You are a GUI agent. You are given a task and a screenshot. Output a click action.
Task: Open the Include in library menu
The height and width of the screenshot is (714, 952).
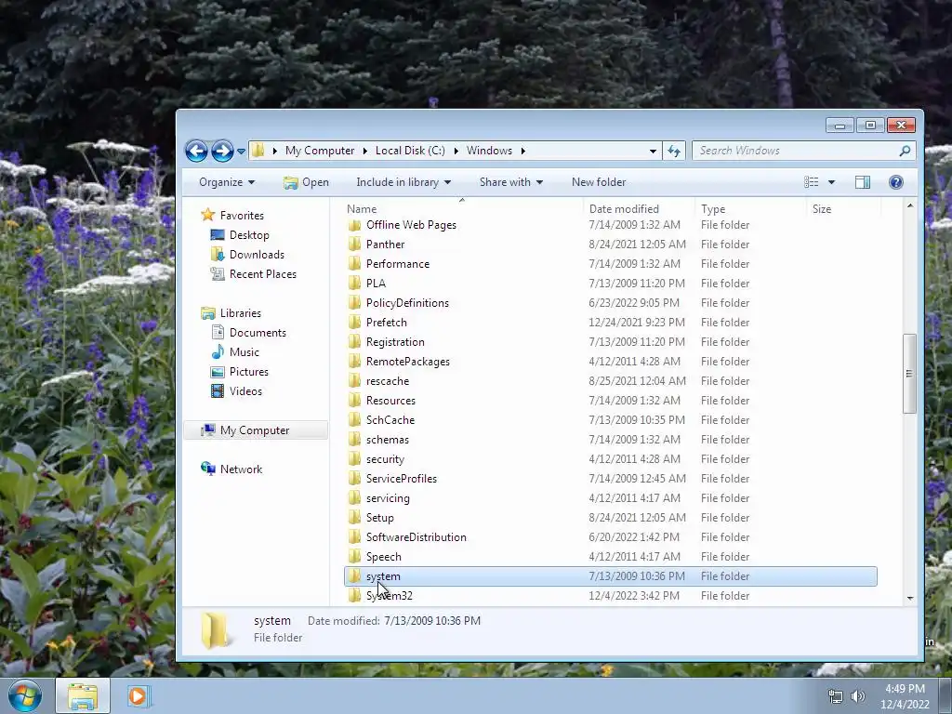pyautogui.click(x=403, y=182)
